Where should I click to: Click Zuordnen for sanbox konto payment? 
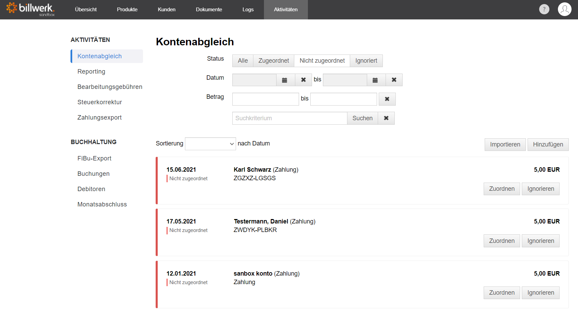tap(502, 293)
